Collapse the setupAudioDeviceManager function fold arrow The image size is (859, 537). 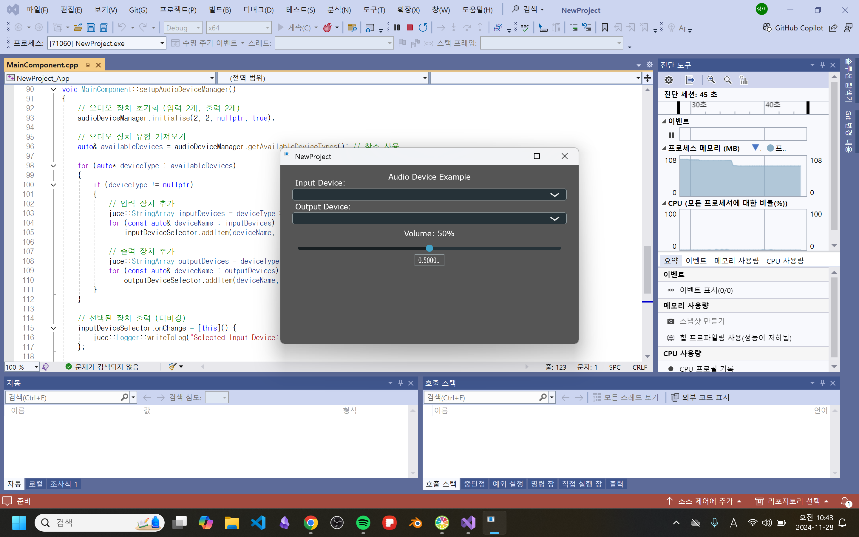coord(53,89)
